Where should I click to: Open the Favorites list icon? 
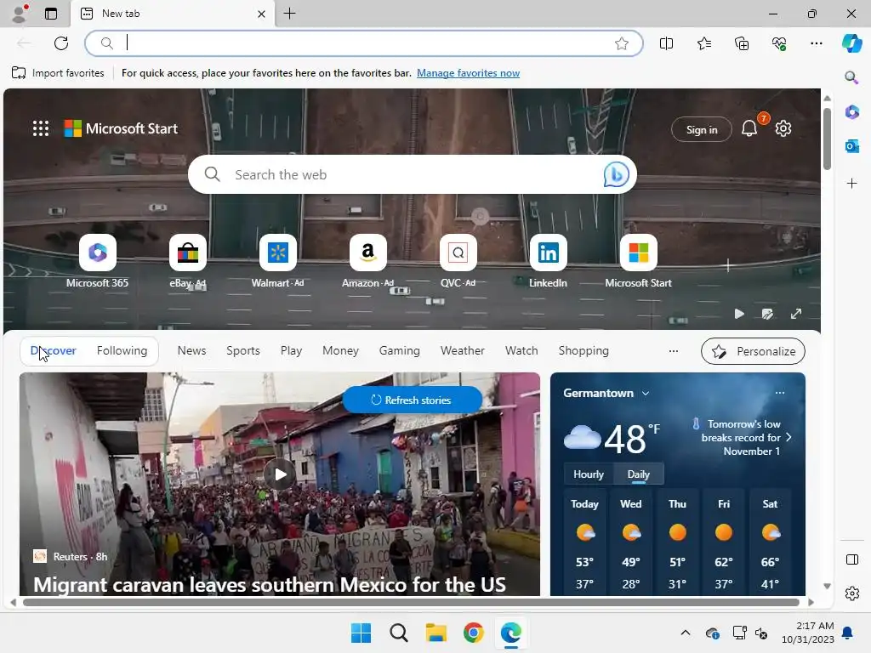(703, 43)
